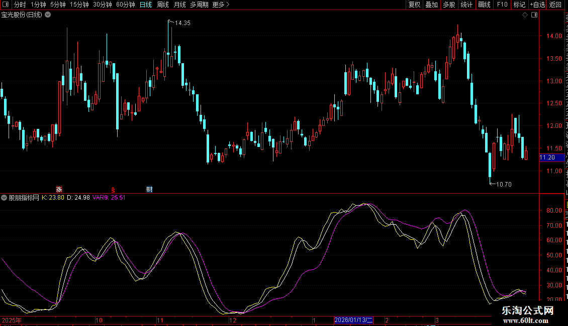Screen dimensions: 568x326
Task: Activate the 画线 drawing tool
Action: [x=485, y=5]
